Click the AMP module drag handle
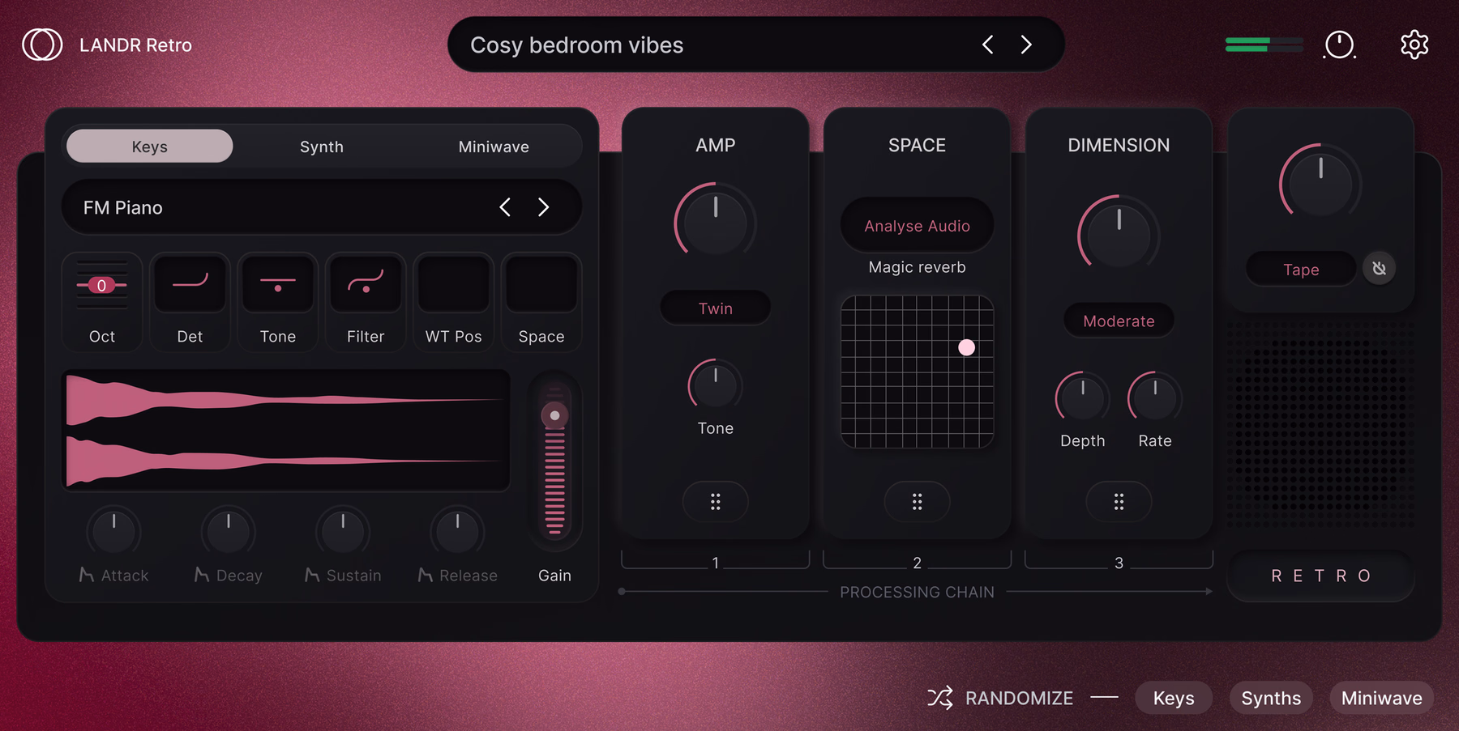The width and height of the screenshot is (1459, 731). (715, 501)
